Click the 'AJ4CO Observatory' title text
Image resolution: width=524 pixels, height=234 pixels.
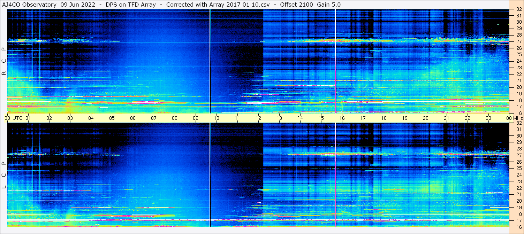coord(29,5)
